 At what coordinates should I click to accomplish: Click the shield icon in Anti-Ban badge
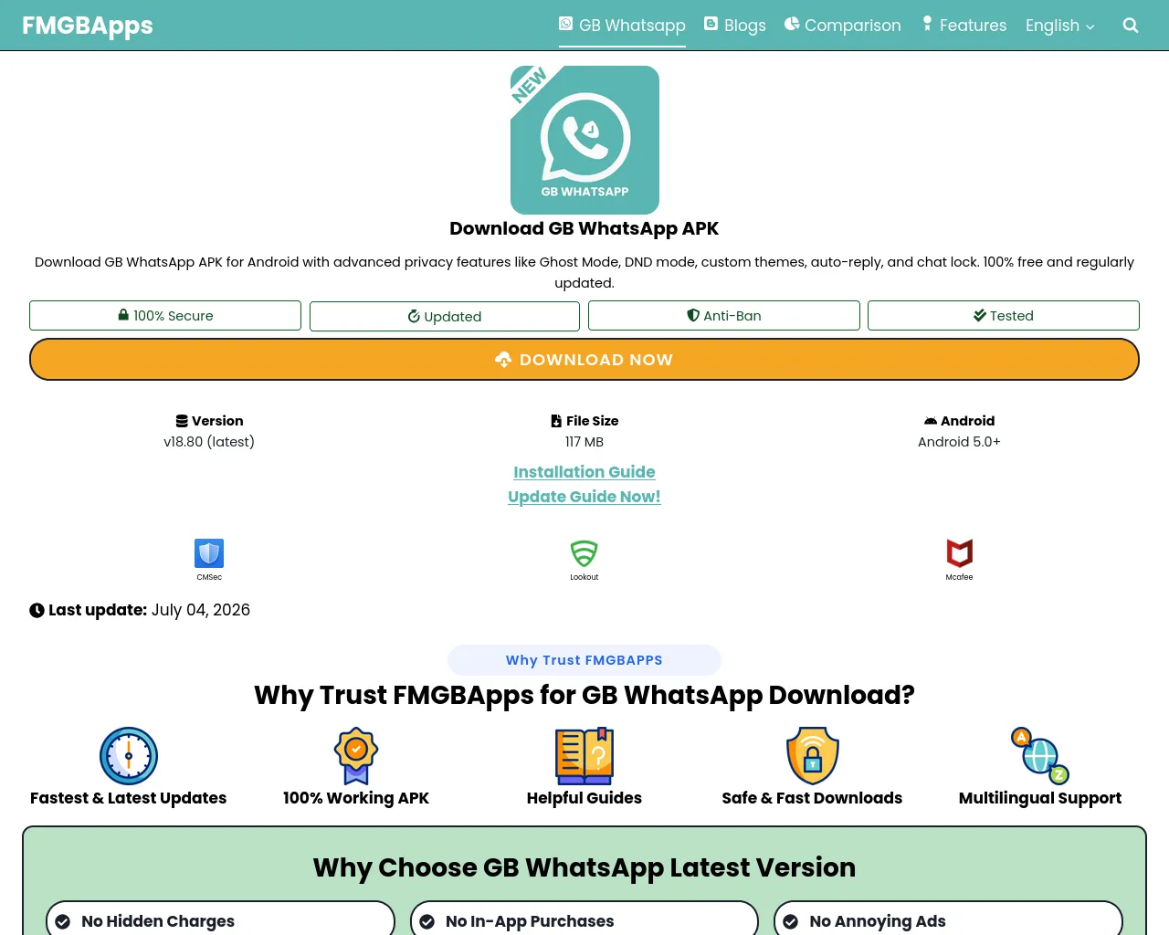click(x=693, y=315)
